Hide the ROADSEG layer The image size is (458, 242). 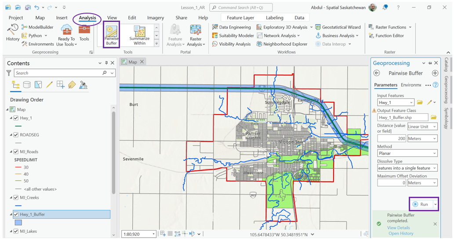pyautogui.click(x=16, y=135)
